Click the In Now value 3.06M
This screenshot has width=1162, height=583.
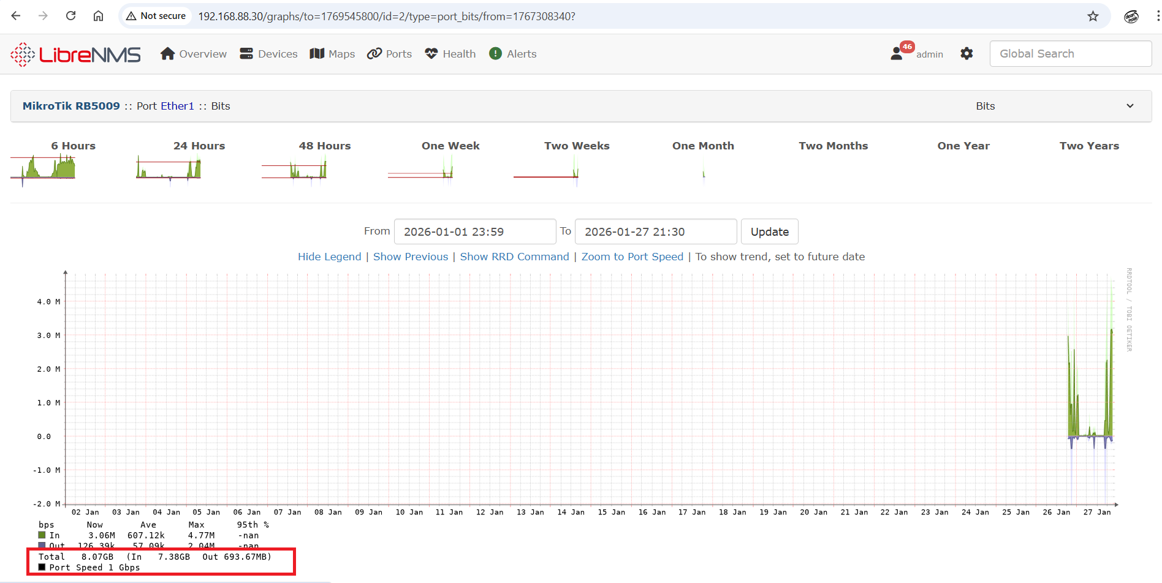coord(102,535)
